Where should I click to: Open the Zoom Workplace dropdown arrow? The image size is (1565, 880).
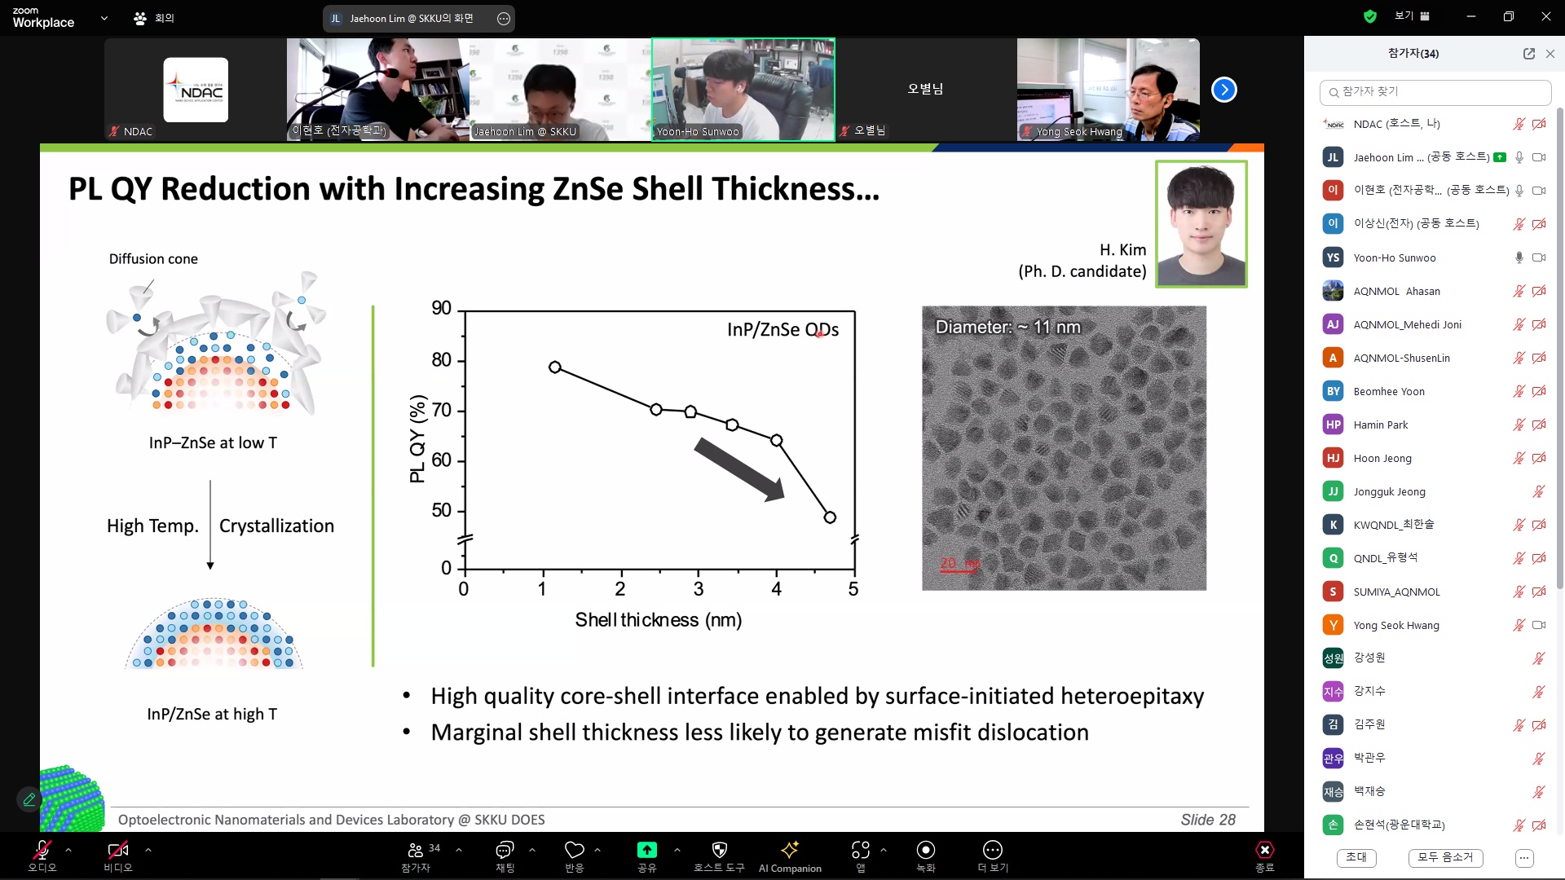coord(104,18)
